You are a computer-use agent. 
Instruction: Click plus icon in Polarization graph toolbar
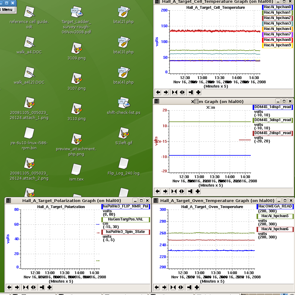(x=50, y=287)
